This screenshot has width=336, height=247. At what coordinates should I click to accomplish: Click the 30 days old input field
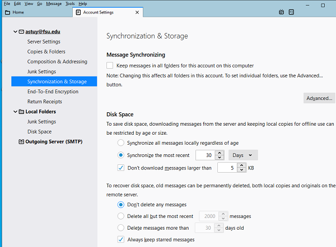204,228
